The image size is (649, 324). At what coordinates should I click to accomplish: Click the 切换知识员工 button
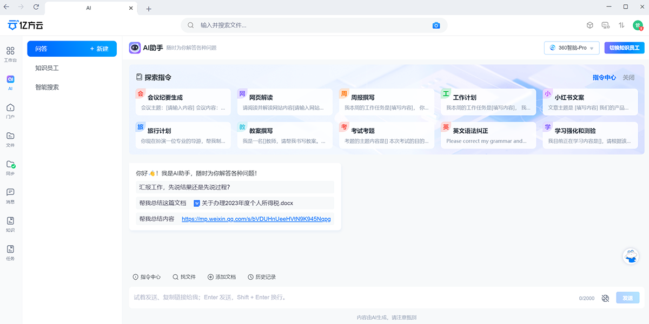pyautogui.click(x=624, y=48)
